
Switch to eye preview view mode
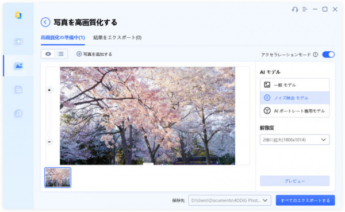pyautogui.click(x=48, y=54)
